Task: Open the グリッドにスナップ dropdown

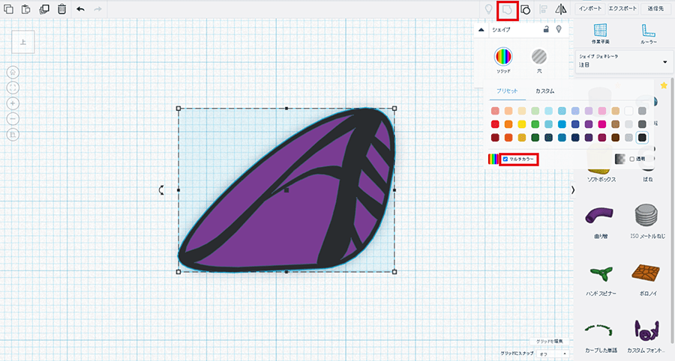Action: (553, 354)
